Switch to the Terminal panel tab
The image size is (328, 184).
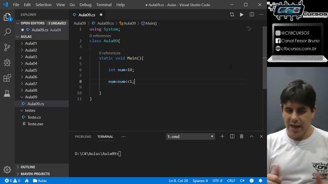click(x=105, y=136)
